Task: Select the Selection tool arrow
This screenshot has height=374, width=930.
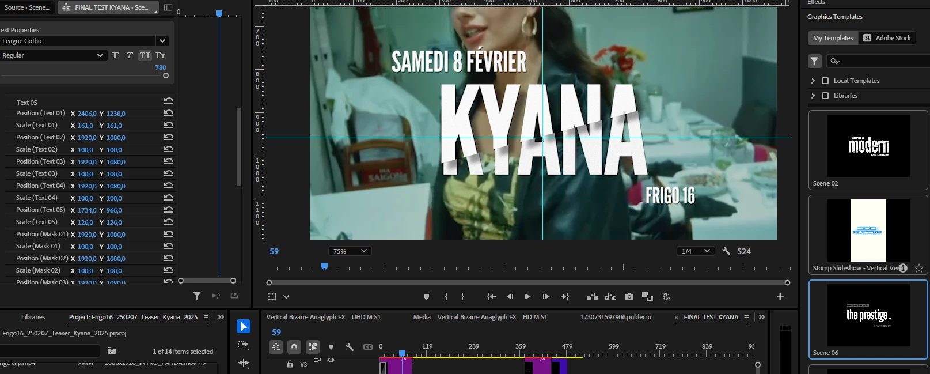Action: (244, 327)
